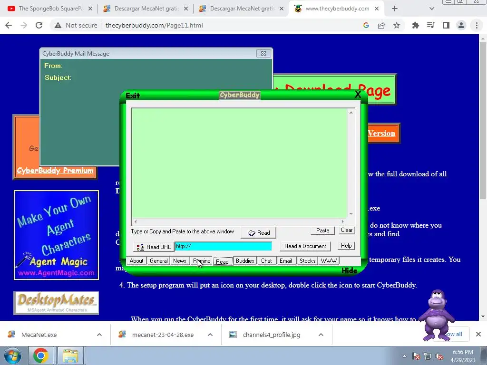Click the Clear button
The height and width of the screenshot is (365, 487).
coord(347,230)
